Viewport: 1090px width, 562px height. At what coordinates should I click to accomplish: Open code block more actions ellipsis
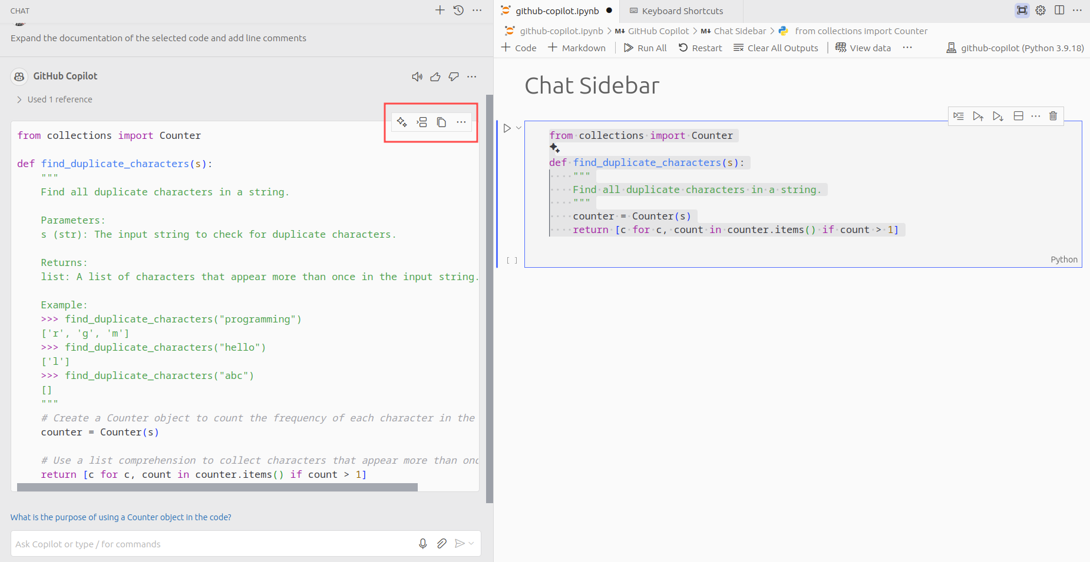coord(461,122)
